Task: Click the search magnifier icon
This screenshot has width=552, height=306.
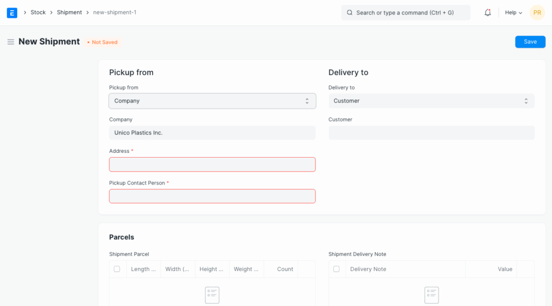Action: (x=349, y=12)
